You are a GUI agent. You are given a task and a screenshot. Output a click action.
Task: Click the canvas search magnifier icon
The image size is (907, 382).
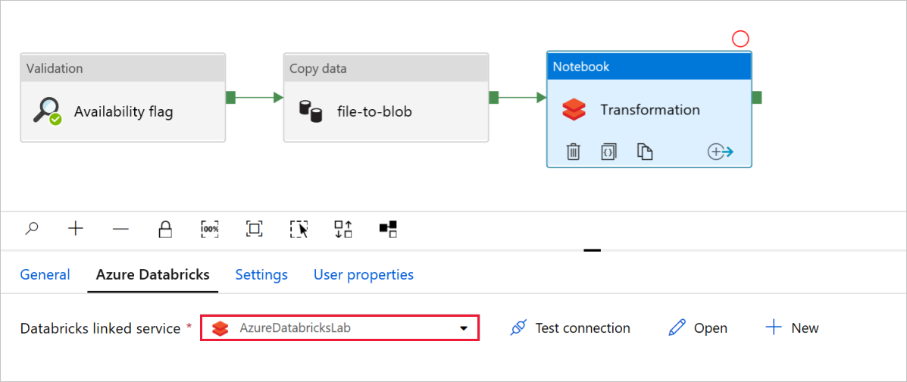click(32, 228)
